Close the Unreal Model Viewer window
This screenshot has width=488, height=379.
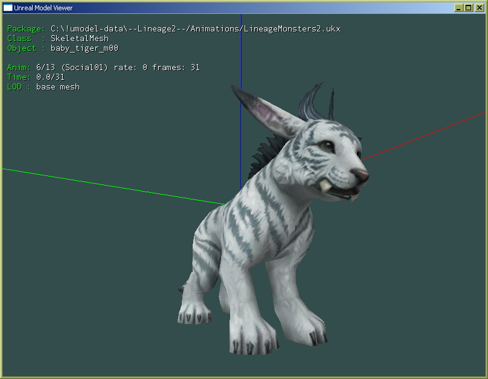click(480, 7)
